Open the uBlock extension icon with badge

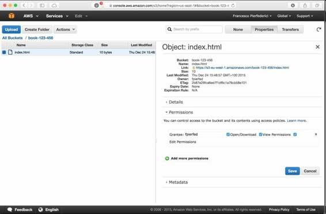(x=97, y=5)
